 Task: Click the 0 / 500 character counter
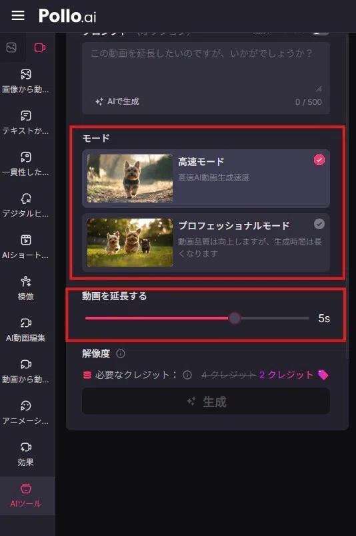308,102
